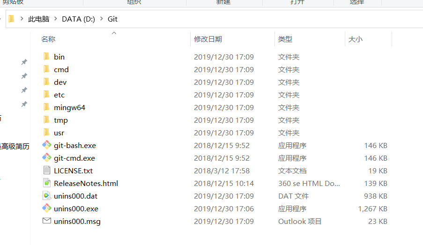
Task: Click the LICENSE.txt document icon
Action: [47, 170]
